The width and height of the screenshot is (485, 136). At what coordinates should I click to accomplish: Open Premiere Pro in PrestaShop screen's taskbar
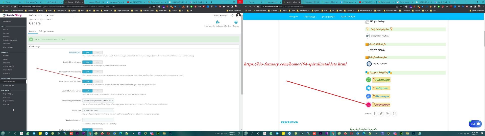tap(77, 133)
